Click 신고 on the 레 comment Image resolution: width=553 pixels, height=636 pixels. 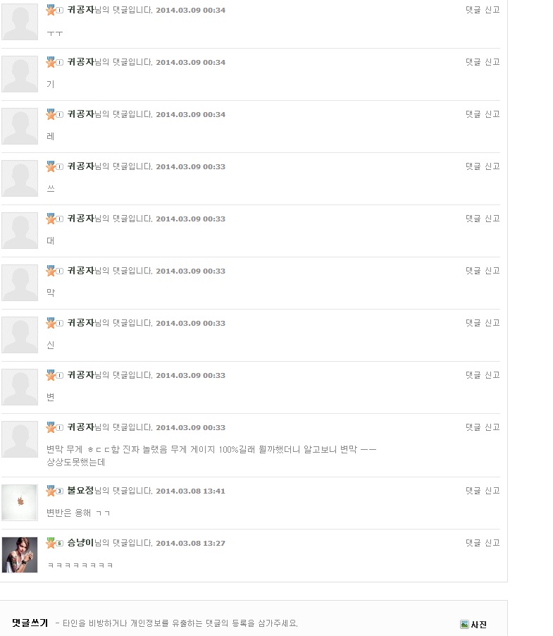pyautogui.click(x=492, y=114)
